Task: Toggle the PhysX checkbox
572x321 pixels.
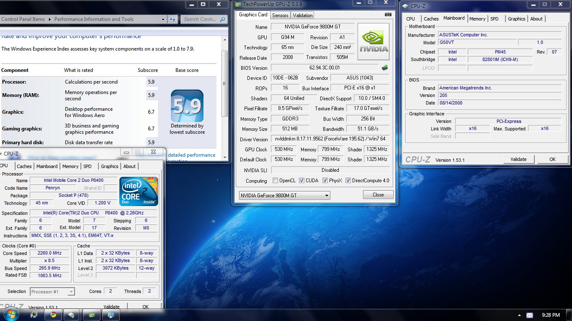Action: tap(325, 181)
